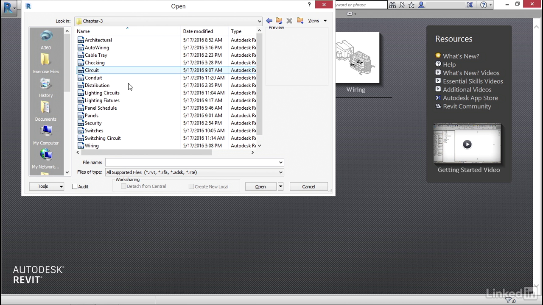The height and width of the screenshot is (305, 543).
Task: Click the Open button
Action: [x=260, y=186]
